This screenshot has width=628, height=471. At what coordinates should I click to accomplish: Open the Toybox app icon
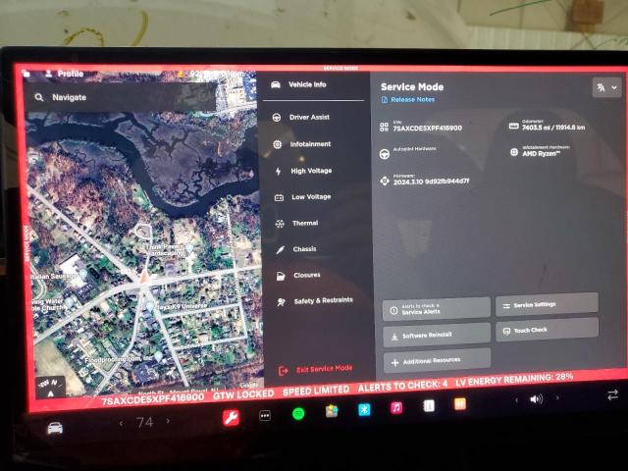point(332,411)
